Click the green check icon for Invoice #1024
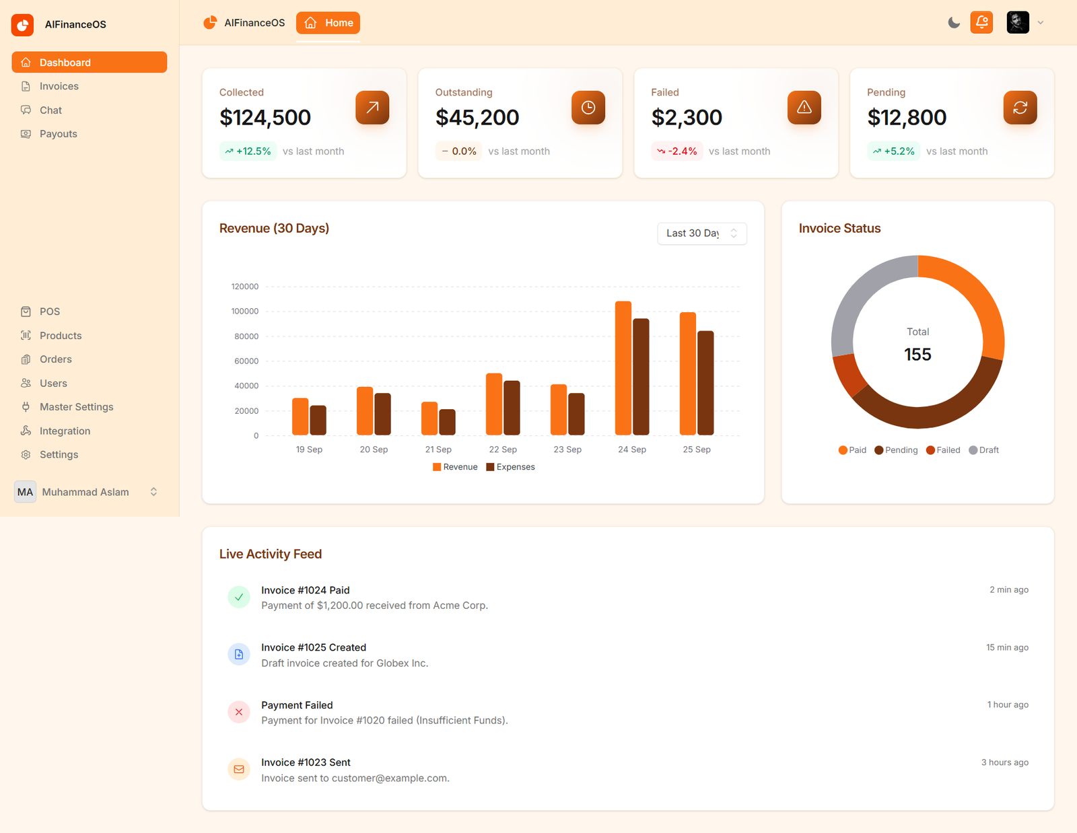Image resolution: width=1077 pixels, height=833 pixels. (x=239, y=597)
